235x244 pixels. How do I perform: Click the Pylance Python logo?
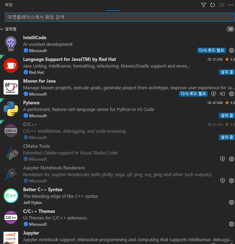(11, 109)
